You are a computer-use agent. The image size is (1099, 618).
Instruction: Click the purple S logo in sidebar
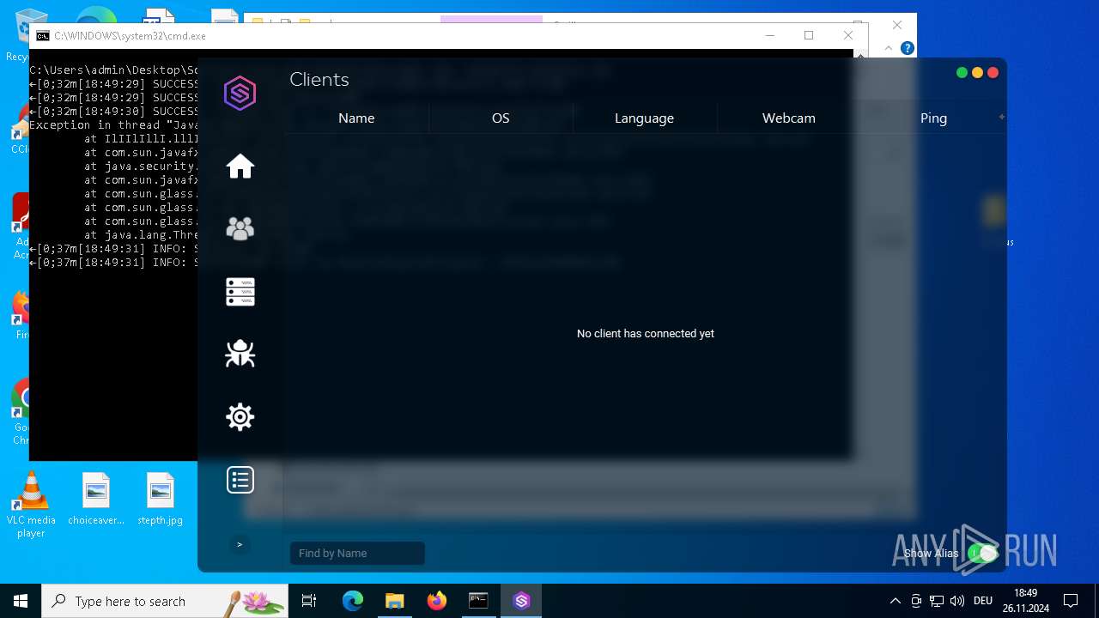click(240, 93)
